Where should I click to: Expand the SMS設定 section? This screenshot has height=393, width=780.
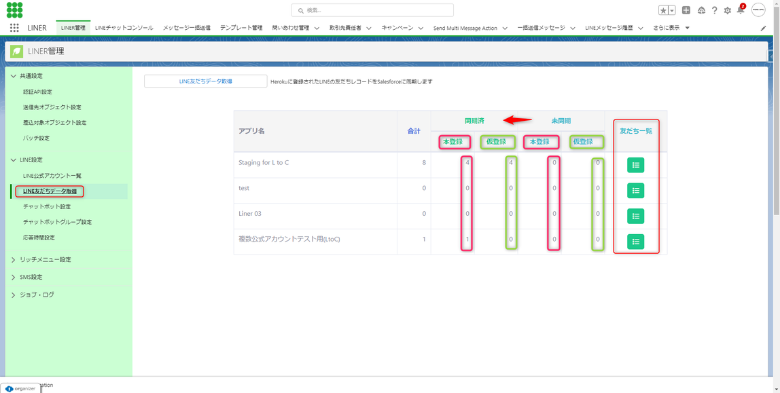[x=14, y=277]
